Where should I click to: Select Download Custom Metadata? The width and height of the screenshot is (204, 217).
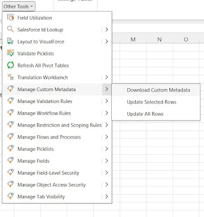tap(156, 90)
